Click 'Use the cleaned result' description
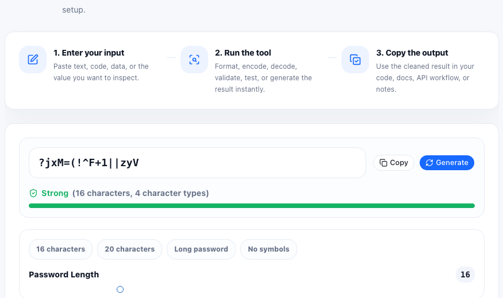The width and height of the screenshot is (503, 298). click(425, 78)
